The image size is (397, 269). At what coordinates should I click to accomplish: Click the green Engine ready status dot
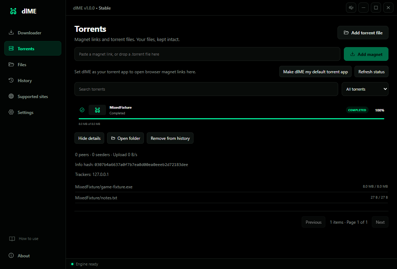click(72, 264)
